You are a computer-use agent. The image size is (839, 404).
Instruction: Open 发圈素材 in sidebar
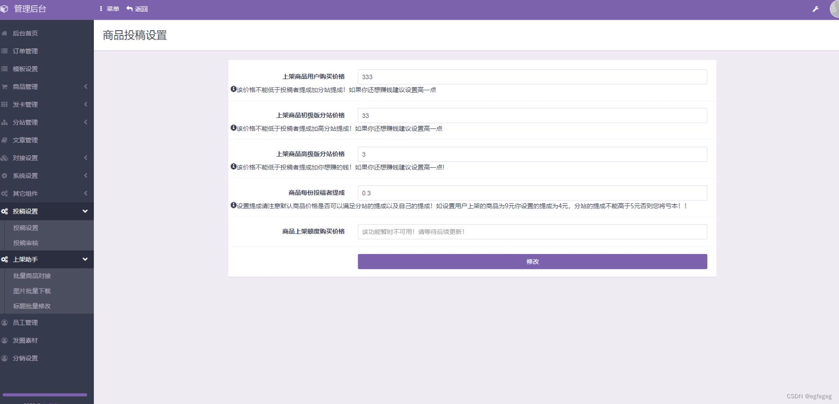(25, 340)
